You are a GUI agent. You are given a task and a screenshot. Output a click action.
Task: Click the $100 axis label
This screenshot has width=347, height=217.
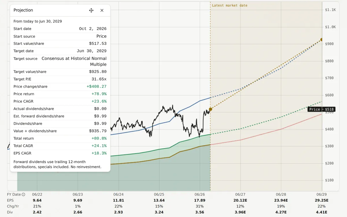(x=329, y=180)
